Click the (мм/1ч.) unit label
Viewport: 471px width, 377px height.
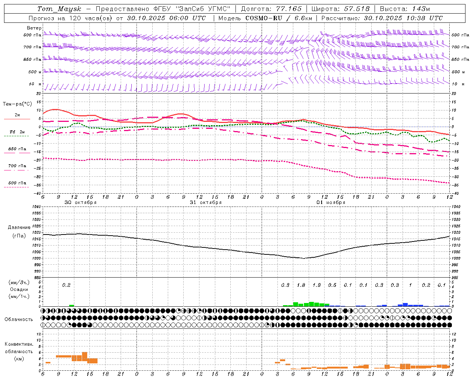pyautogui.click(x=19, y=296)
